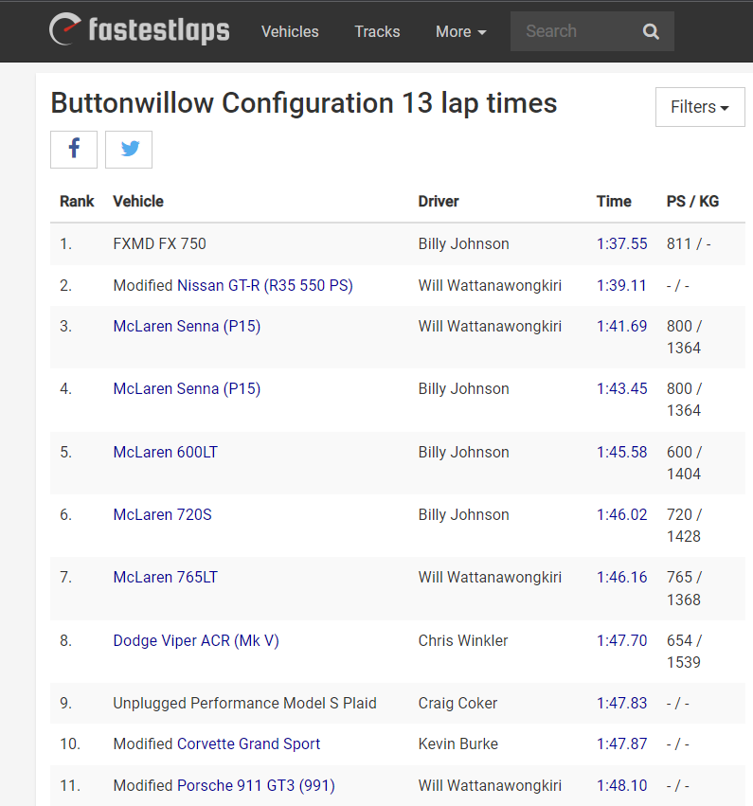Open the Nissan GT-R (R35 550 PS) link
Image resolution: width=753 pixels, height=806 pixels.
(x=264, y=285)
